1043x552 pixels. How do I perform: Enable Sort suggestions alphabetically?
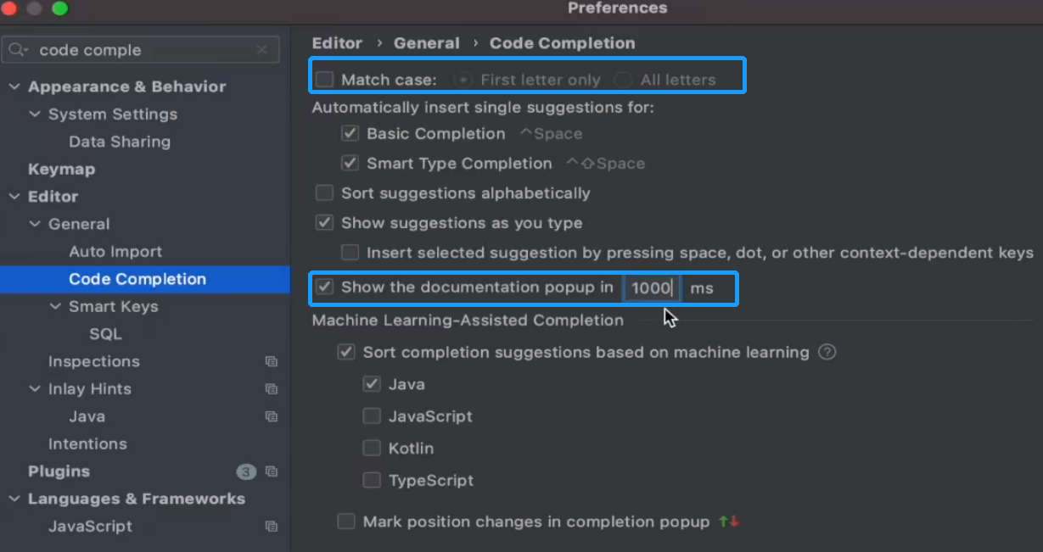pos(324,193)
